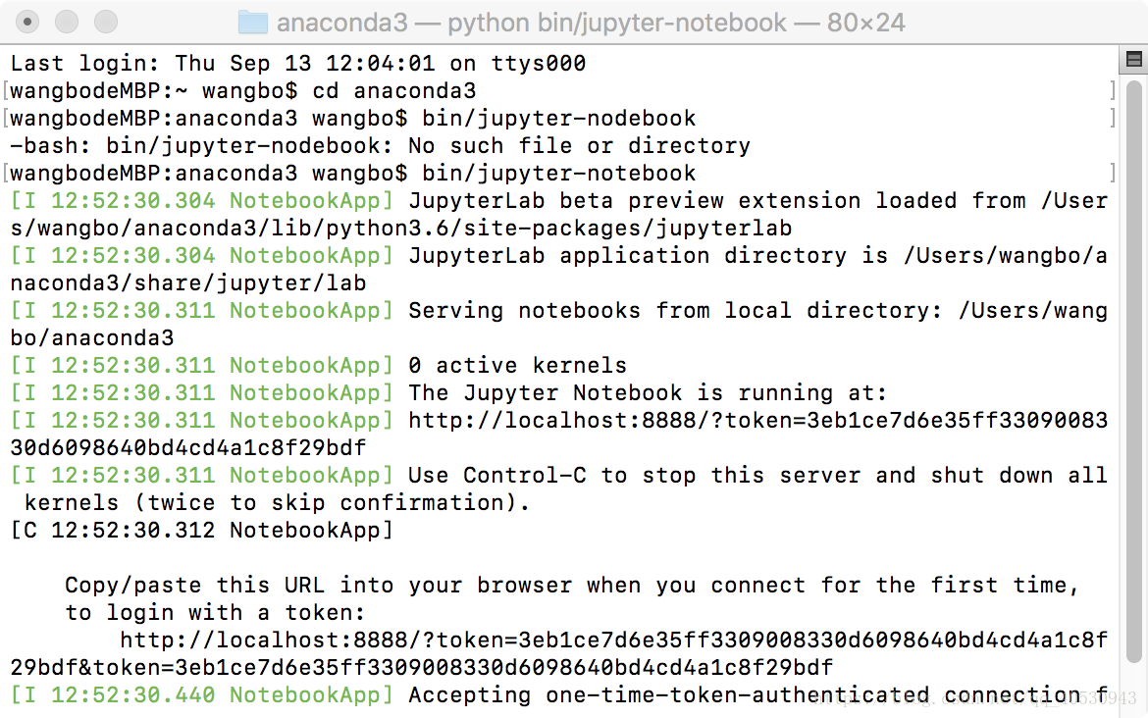Minimize the Terminal window
Screen dimensions: 1148x718
(x=67, y=22)
